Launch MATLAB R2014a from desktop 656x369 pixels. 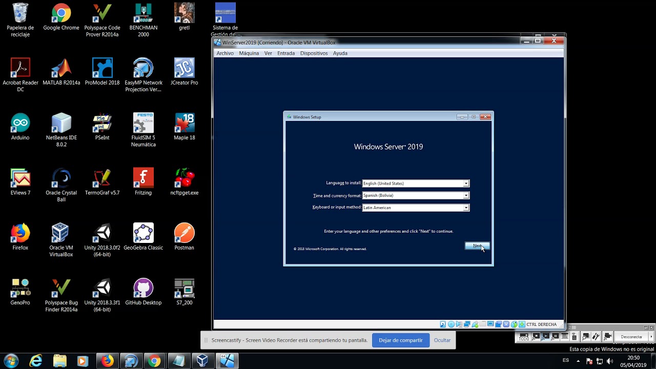(x=61, y=72)
